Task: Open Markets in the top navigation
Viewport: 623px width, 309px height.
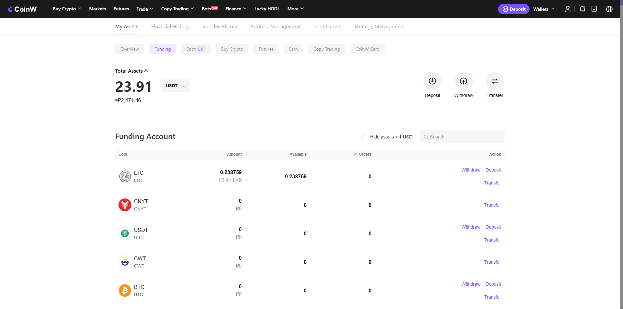Action: tap(97, 9)
